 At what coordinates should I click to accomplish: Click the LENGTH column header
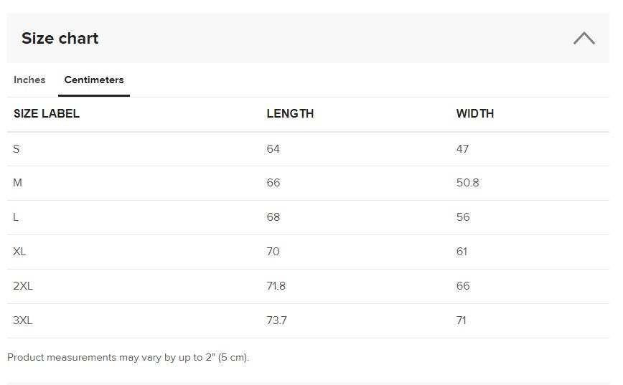290,113
